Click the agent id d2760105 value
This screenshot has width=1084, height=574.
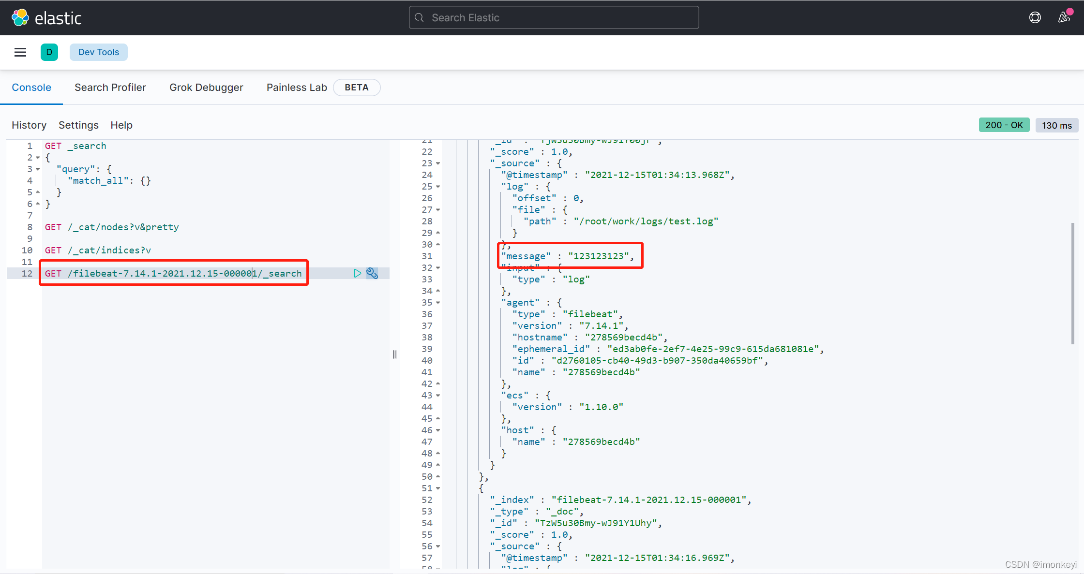(657, 361)
